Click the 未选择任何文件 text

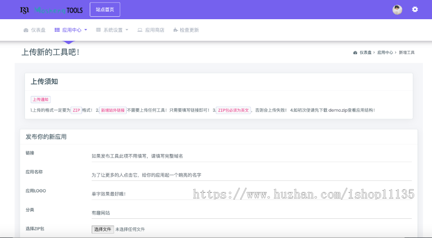coord(130,229)
